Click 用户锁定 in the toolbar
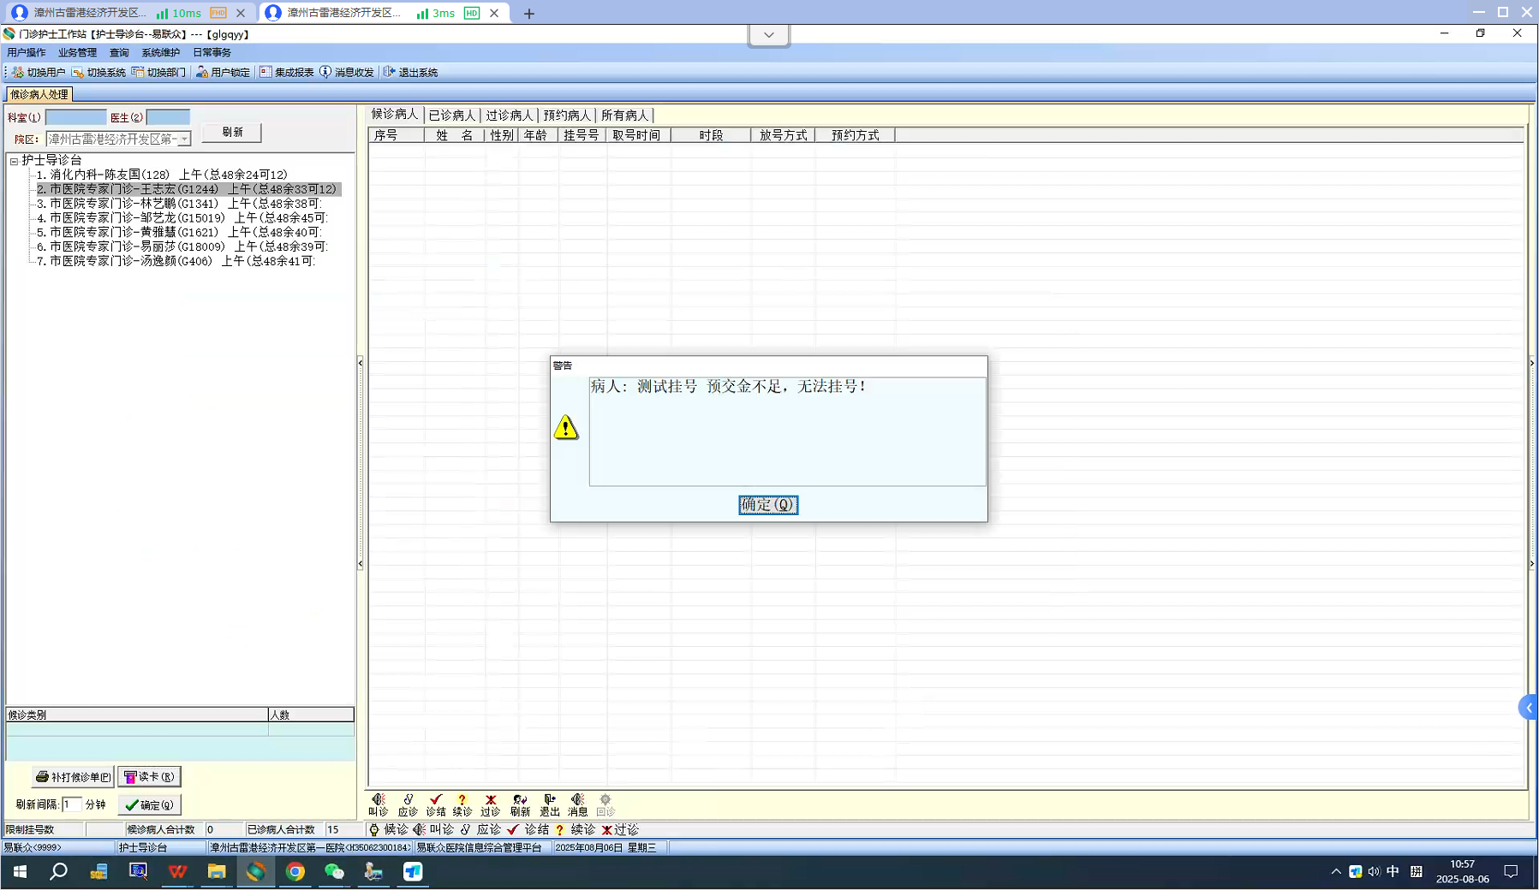Viewport: 1539px width, 890px height. pos(223,72)
